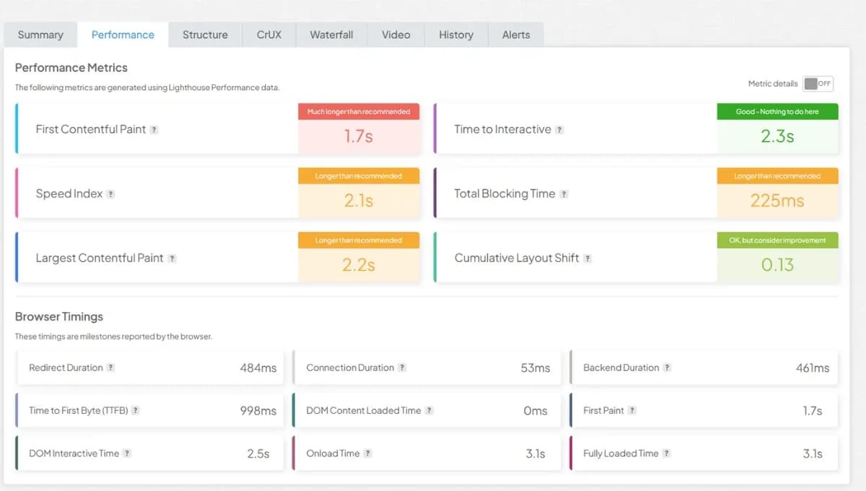
Task: Click the Cumulative Layout Shift 0.13 value
Action: tap(777, 265)
